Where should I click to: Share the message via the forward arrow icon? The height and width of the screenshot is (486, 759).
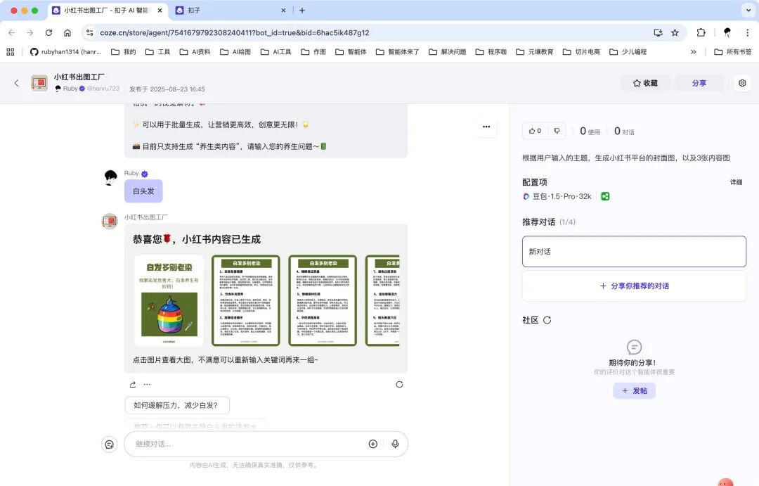click(x=132, y=385)
